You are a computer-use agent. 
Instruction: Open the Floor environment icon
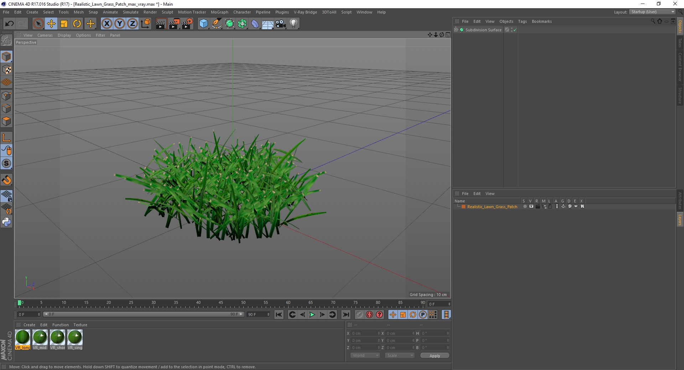coord(268,24)
